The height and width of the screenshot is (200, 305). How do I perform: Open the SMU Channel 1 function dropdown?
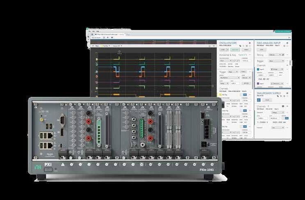click(x=278, y=128)
